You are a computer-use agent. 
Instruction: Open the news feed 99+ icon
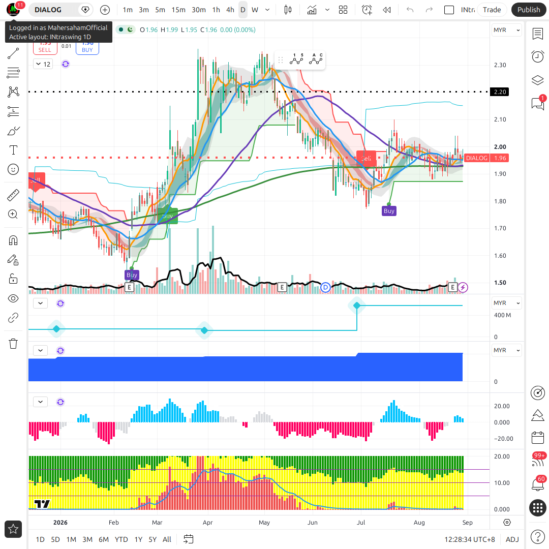click(x=537, y=460)
